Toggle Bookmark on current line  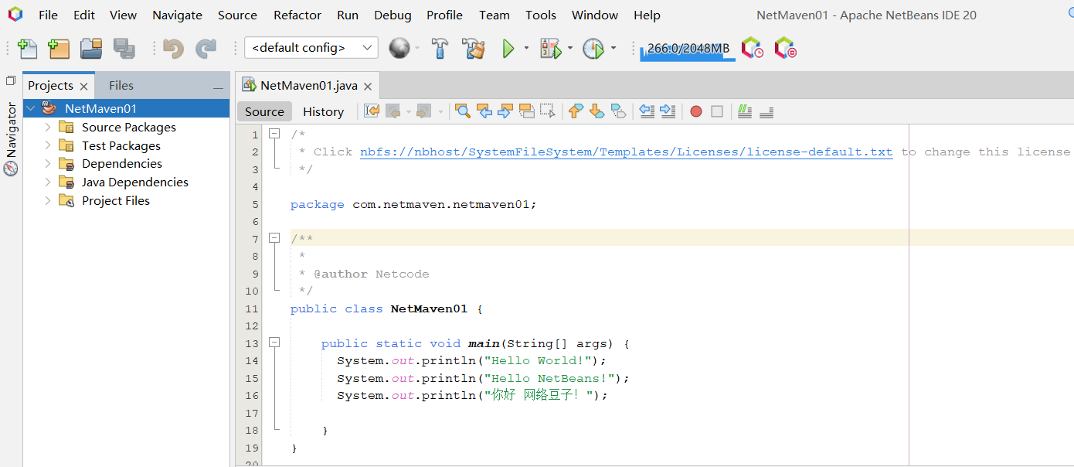[618, 111]
